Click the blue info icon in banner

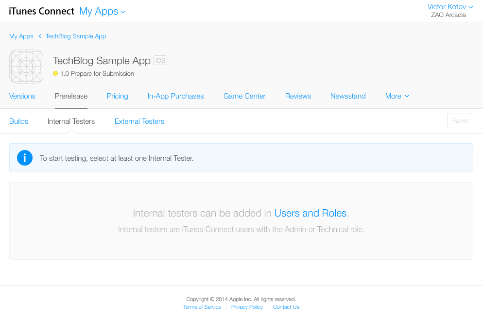(x=25, y=158)
